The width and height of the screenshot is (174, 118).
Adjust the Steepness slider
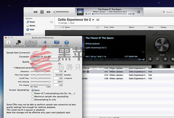click(45, 71)
